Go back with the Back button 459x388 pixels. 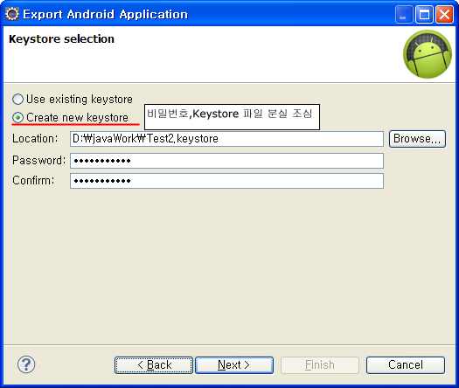154,365
